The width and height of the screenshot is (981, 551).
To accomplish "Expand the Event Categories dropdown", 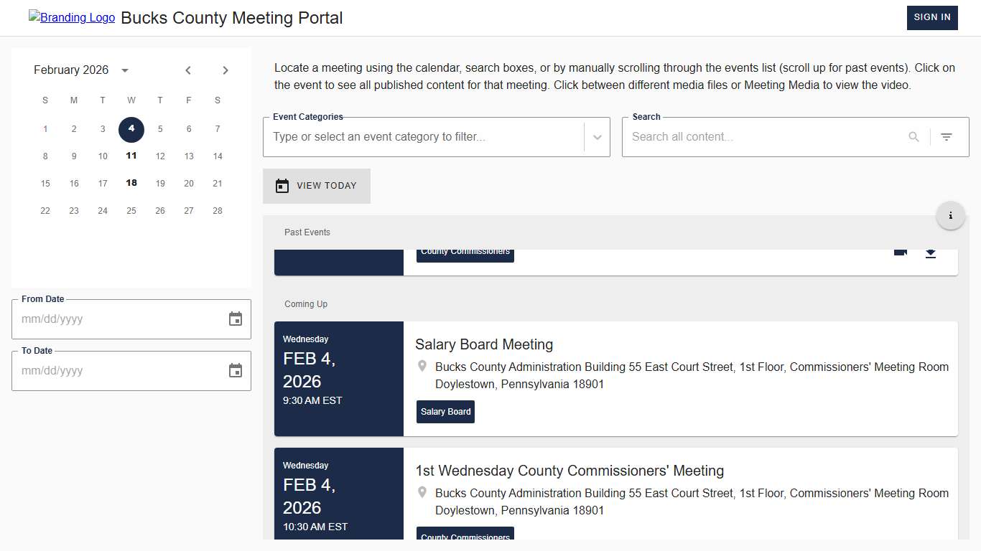I will coord(597,136).
